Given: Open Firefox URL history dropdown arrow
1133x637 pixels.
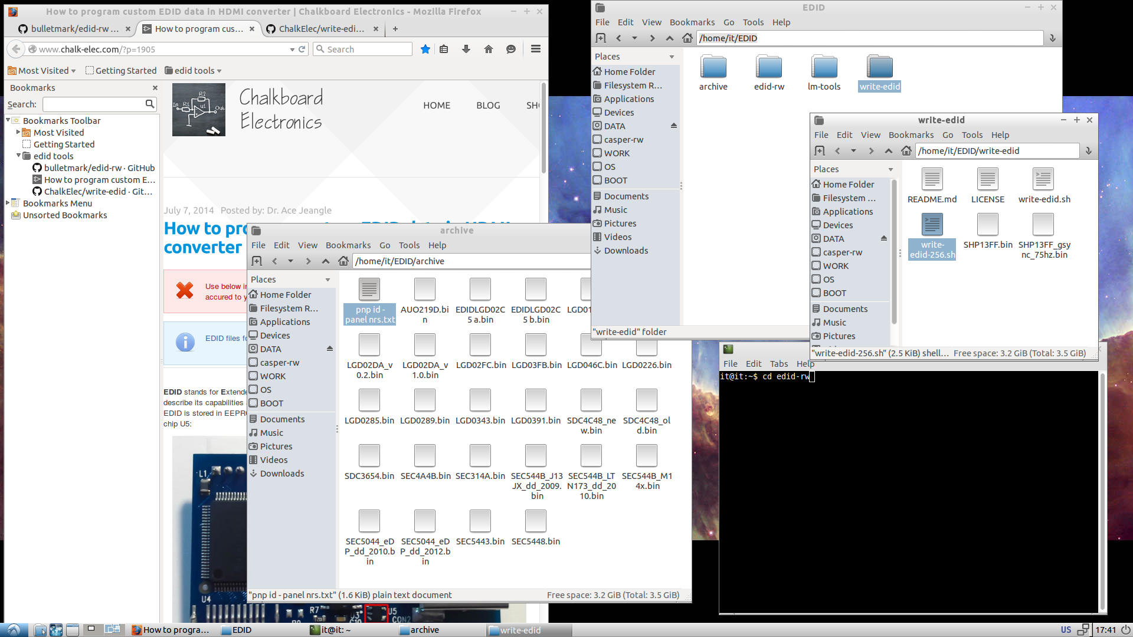Looking at the screenshot, I should 292,50.
